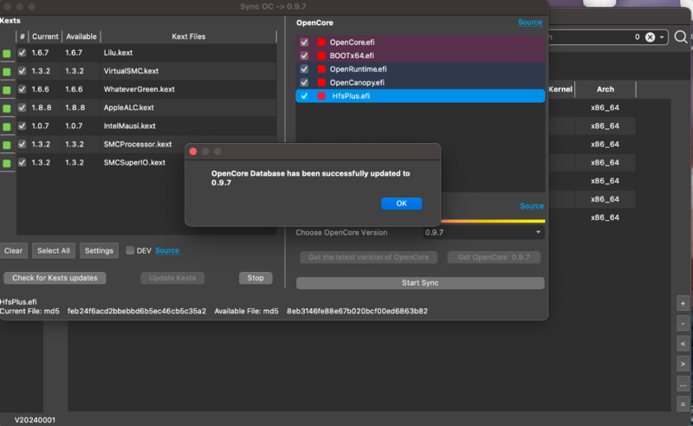Viewport: 693px width, 426px height.
Task: Click the V20240001 version label
Action: (35, 420)
